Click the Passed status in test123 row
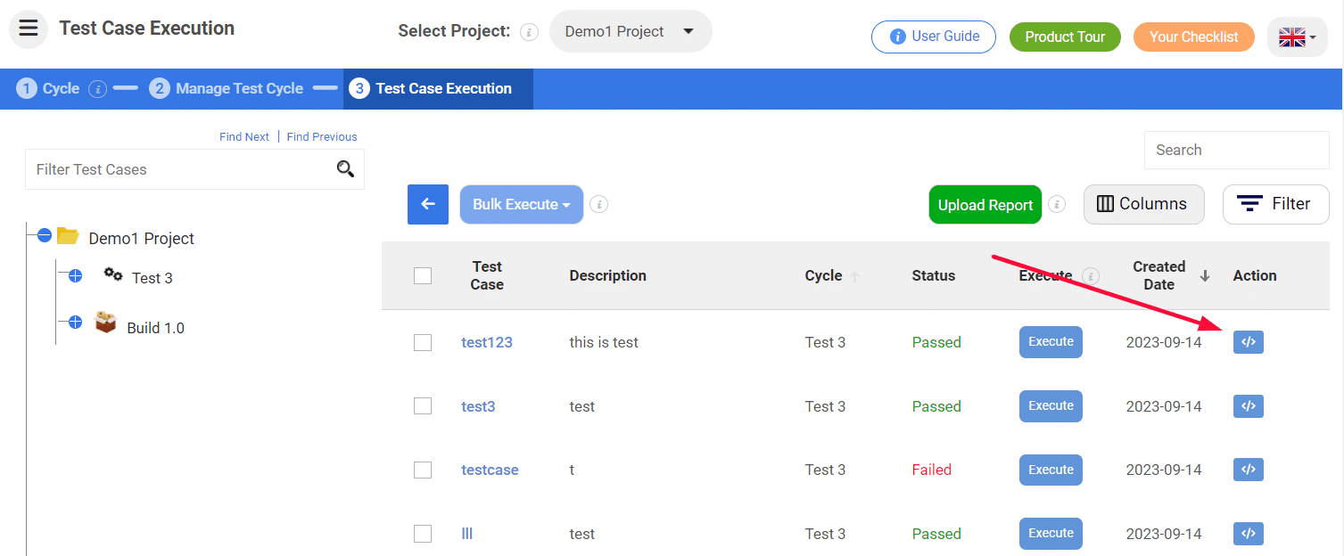Image resolution: width=1344 pixels, height=556 pixels. (x=936, y=342)
